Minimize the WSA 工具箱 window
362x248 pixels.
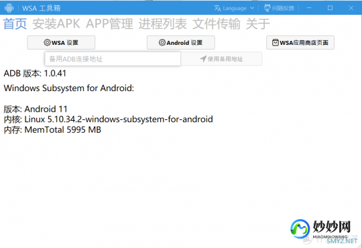pos(309,8)
